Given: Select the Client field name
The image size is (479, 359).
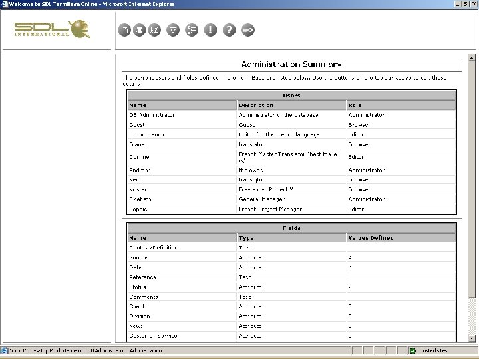Looking at the screenshot, I should [x=137, y=306].
